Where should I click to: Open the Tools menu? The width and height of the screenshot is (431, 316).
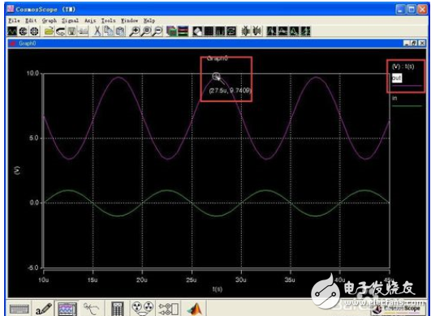click(109, 21)
